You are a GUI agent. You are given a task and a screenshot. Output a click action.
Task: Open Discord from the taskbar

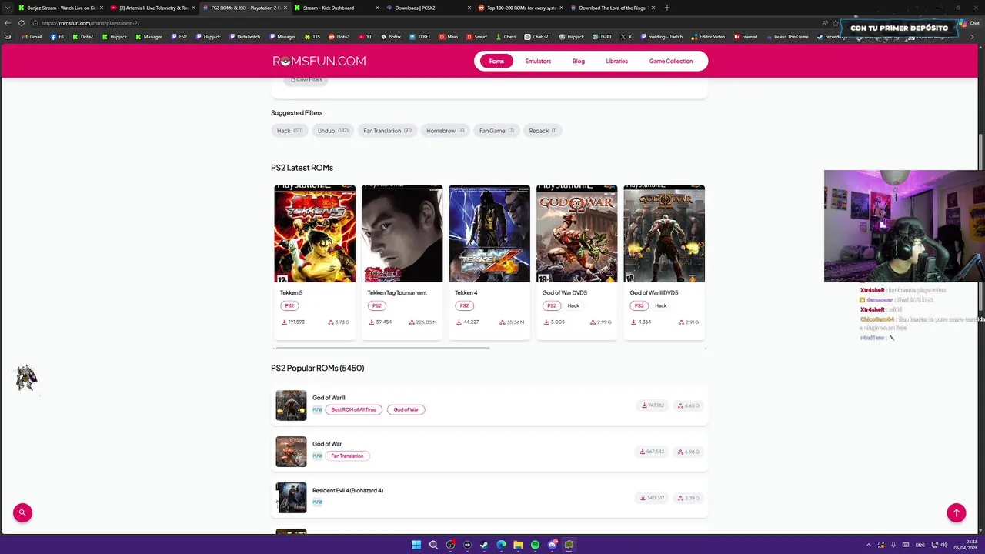(552, 545)
